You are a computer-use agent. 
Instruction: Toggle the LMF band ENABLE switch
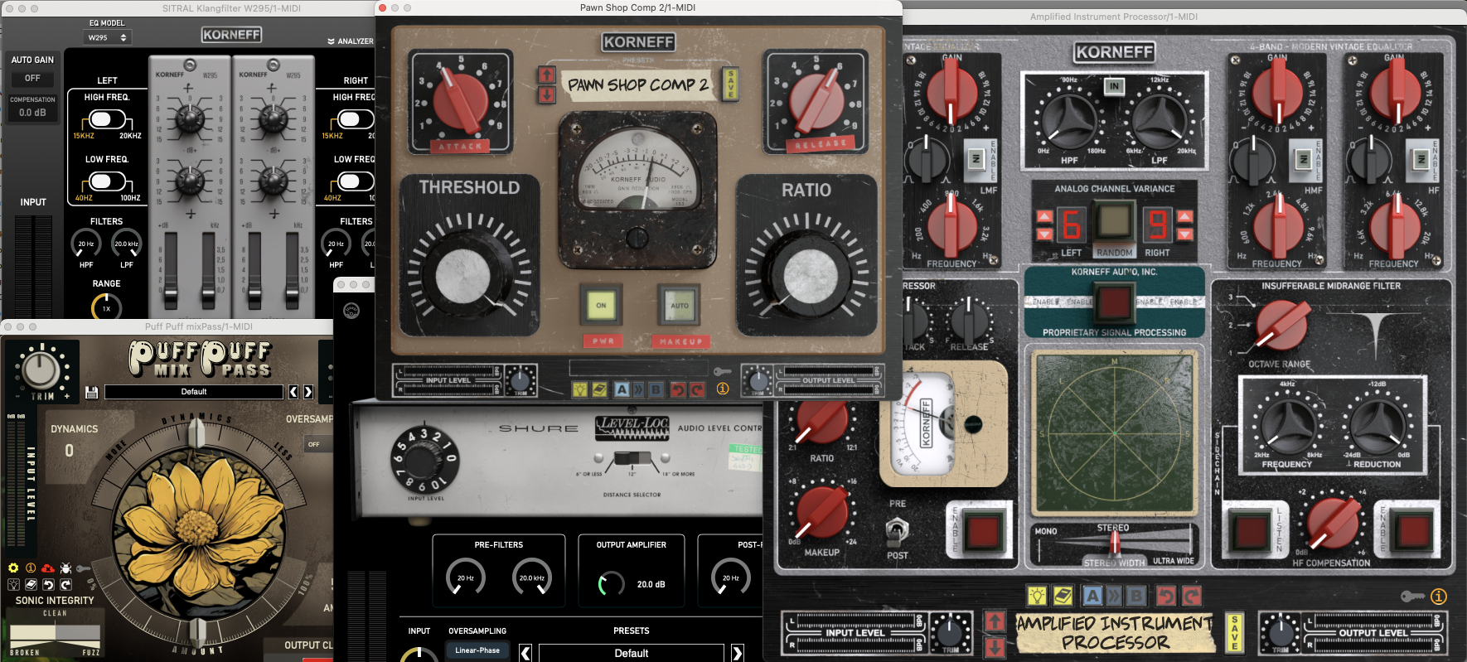(976, 158)
